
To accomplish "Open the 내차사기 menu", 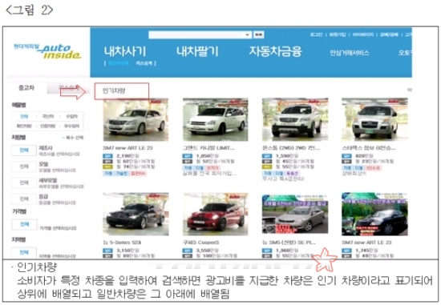I will [x=125, y=51].
